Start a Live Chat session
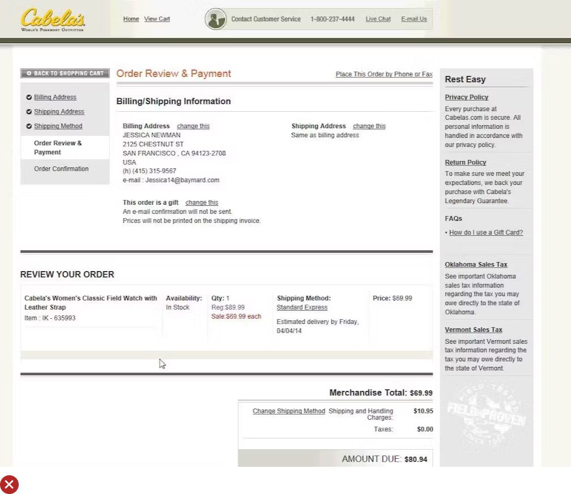Viewport: 571px width, 494px height. click(378, 19)
